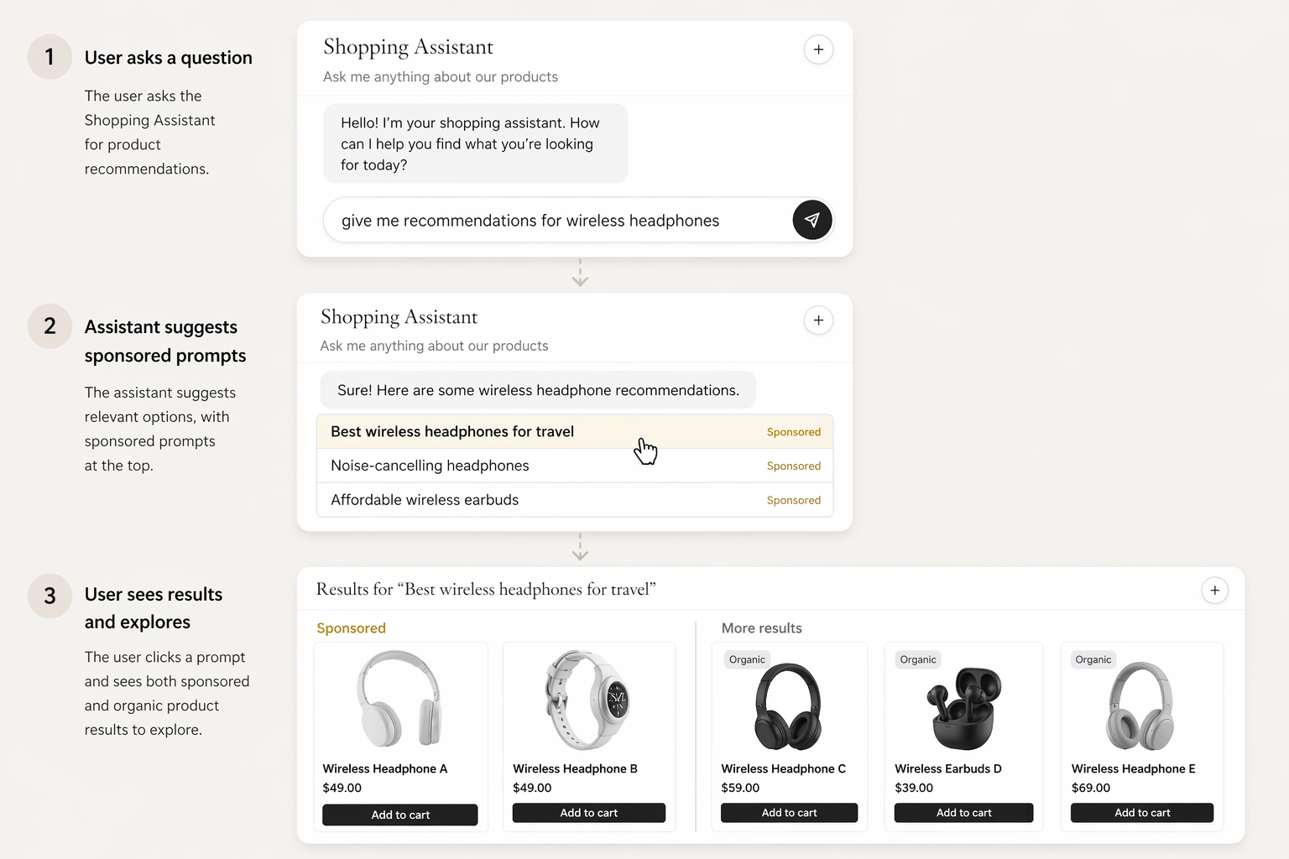Click plus icon in second Shopping Assistant panel

point(818,320)
